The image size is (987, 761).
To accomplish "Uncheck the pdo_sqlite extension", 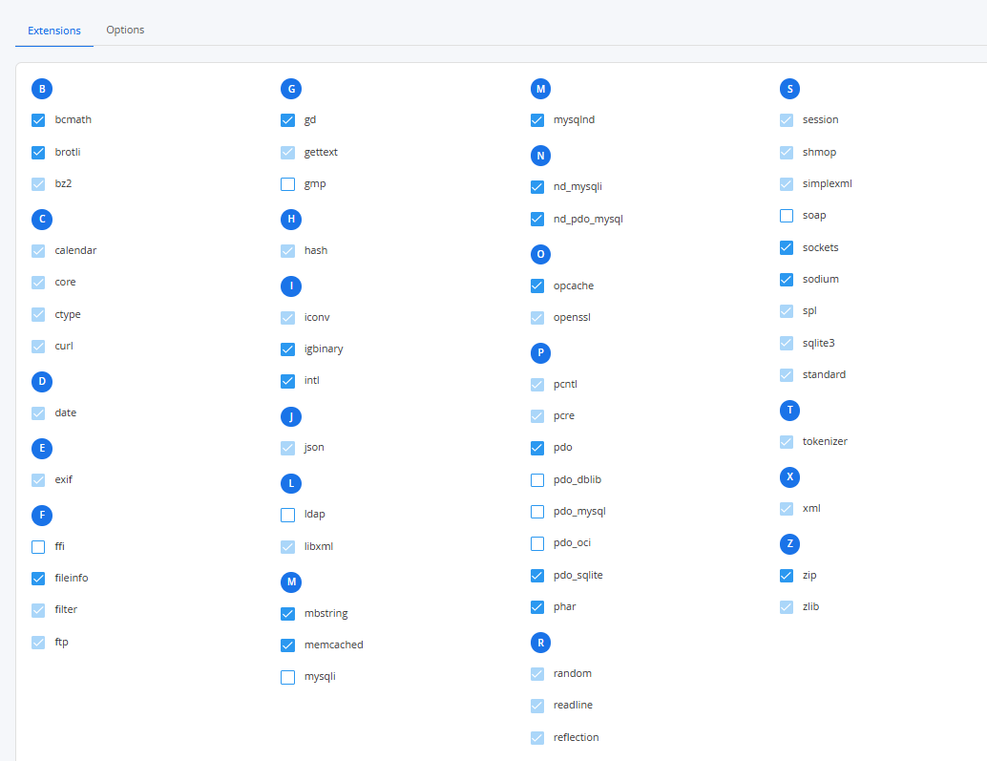I will pos(537,576).
